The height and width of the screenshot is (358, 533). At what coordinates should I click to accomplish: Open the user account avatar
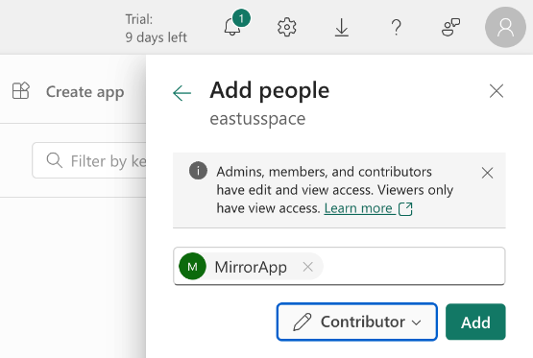click(505, 27)
